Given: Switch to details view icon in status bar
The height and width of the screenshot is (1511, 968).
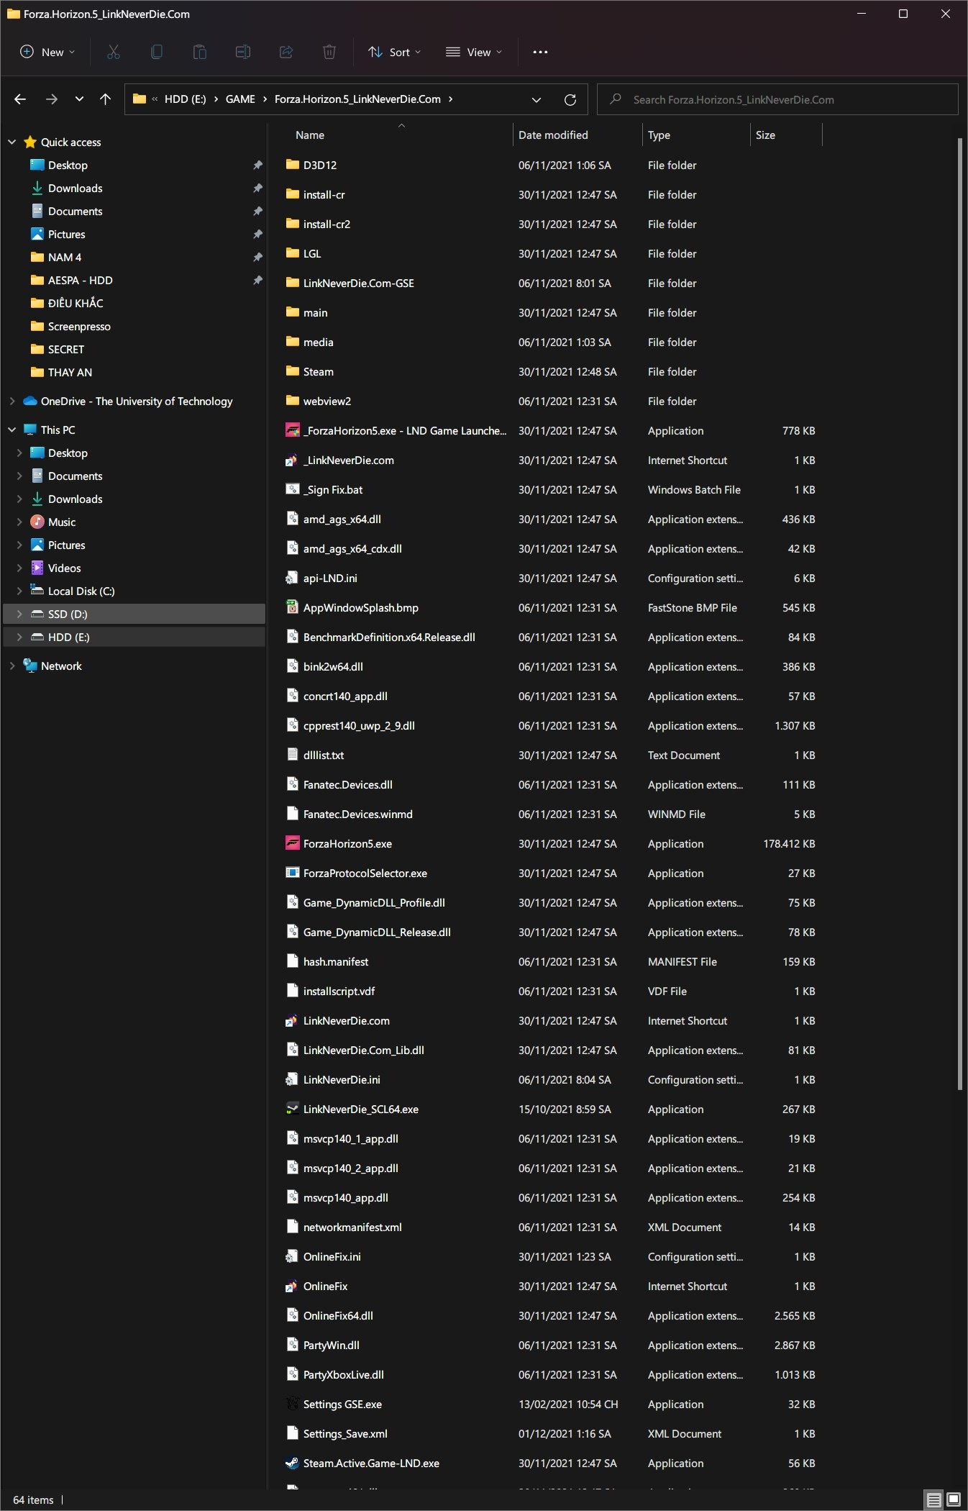Looking at the screenshot, I should (933, 1499).
